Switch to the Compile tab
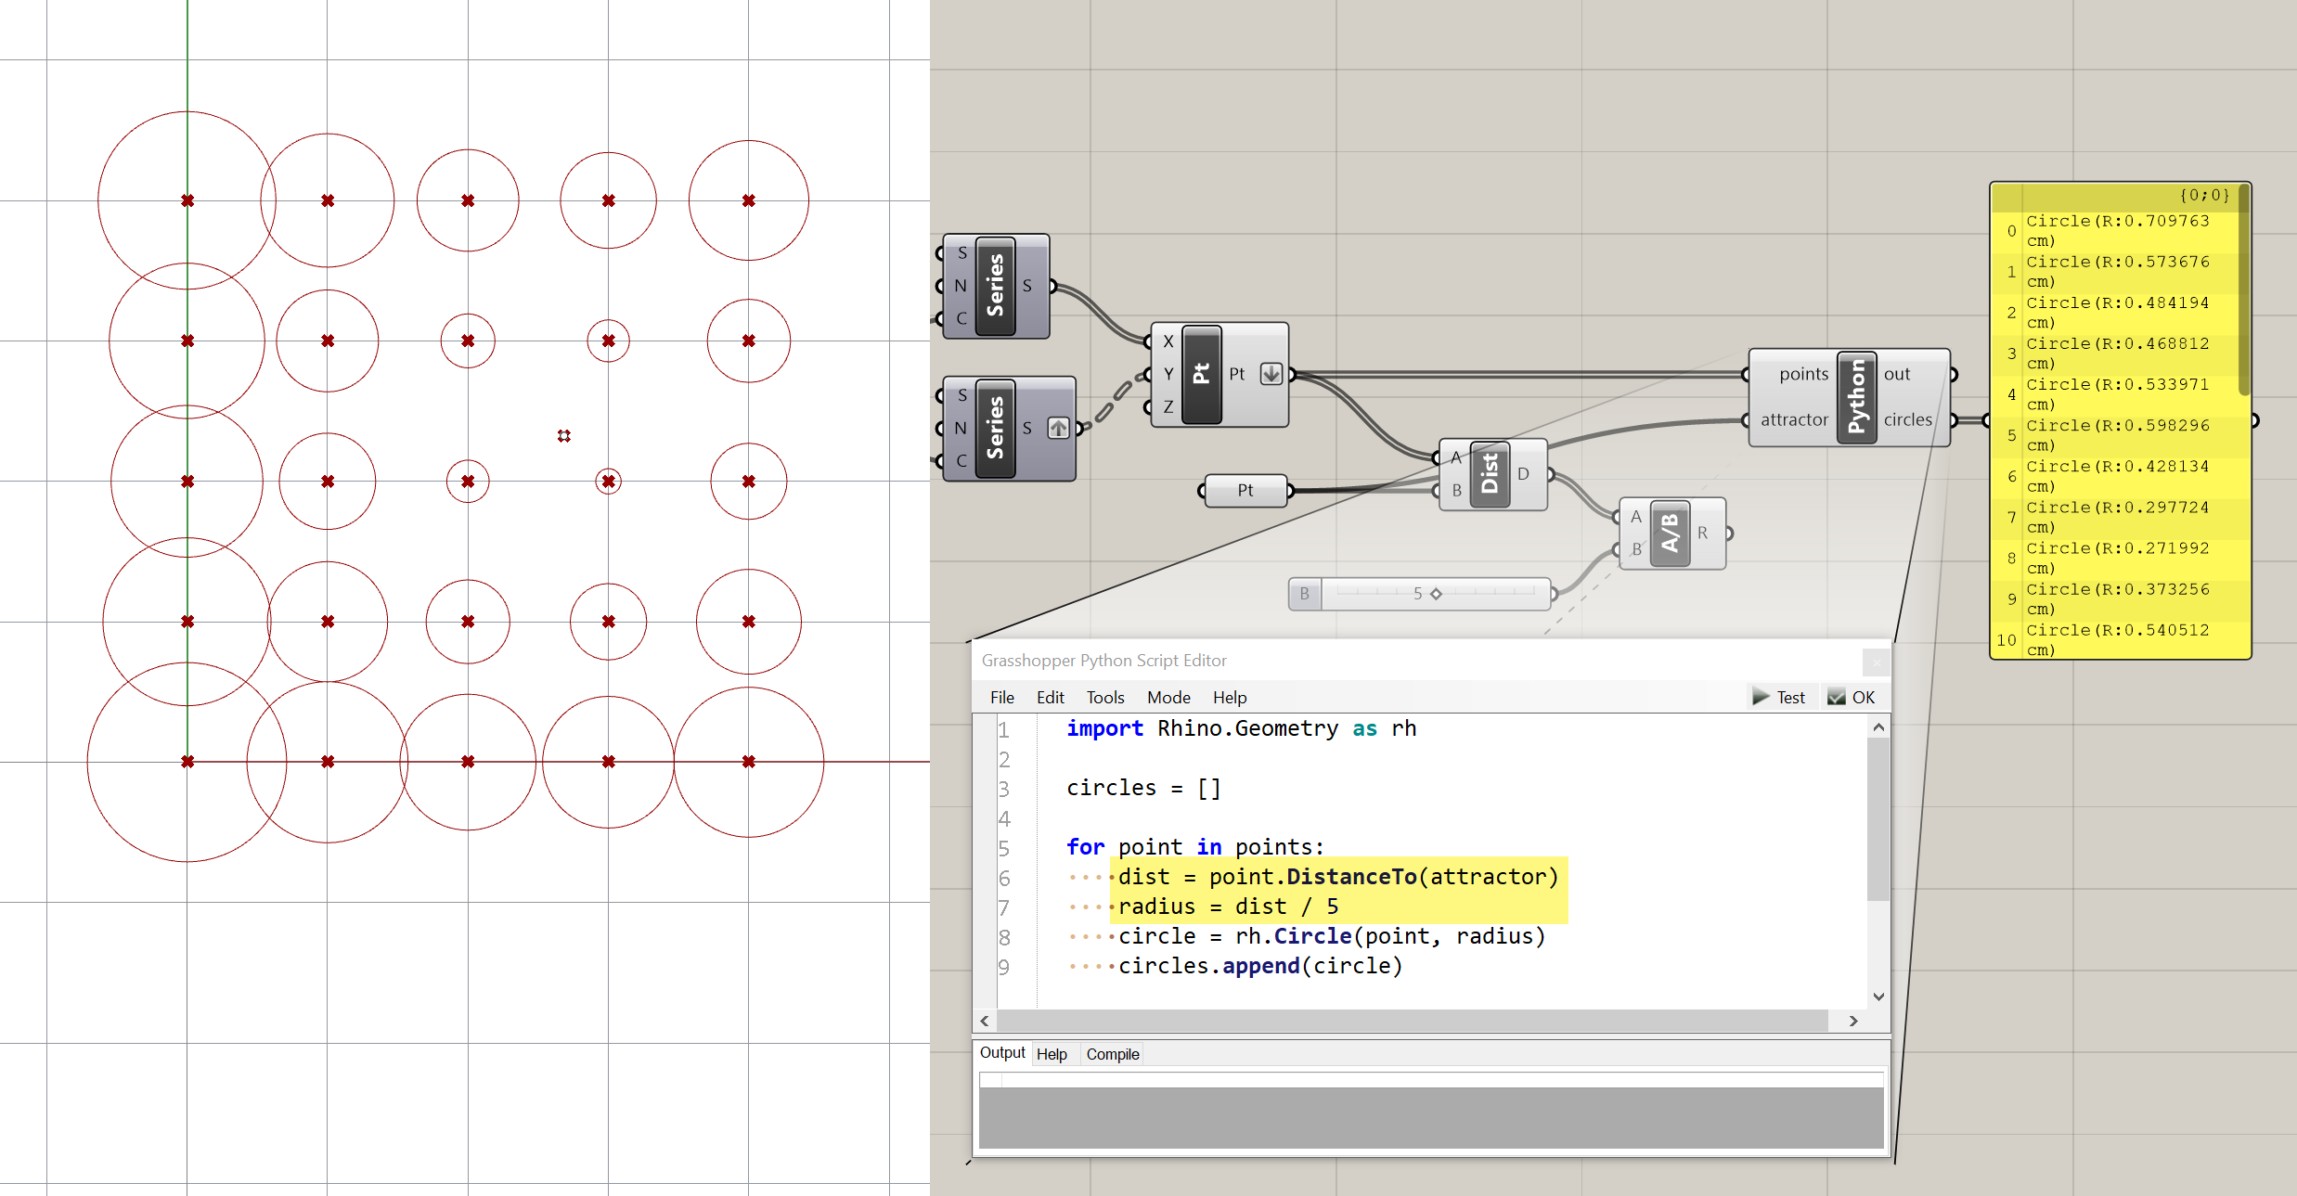The height and width of the screenshot is (1196, 2297). (x=1113, y=1054)
